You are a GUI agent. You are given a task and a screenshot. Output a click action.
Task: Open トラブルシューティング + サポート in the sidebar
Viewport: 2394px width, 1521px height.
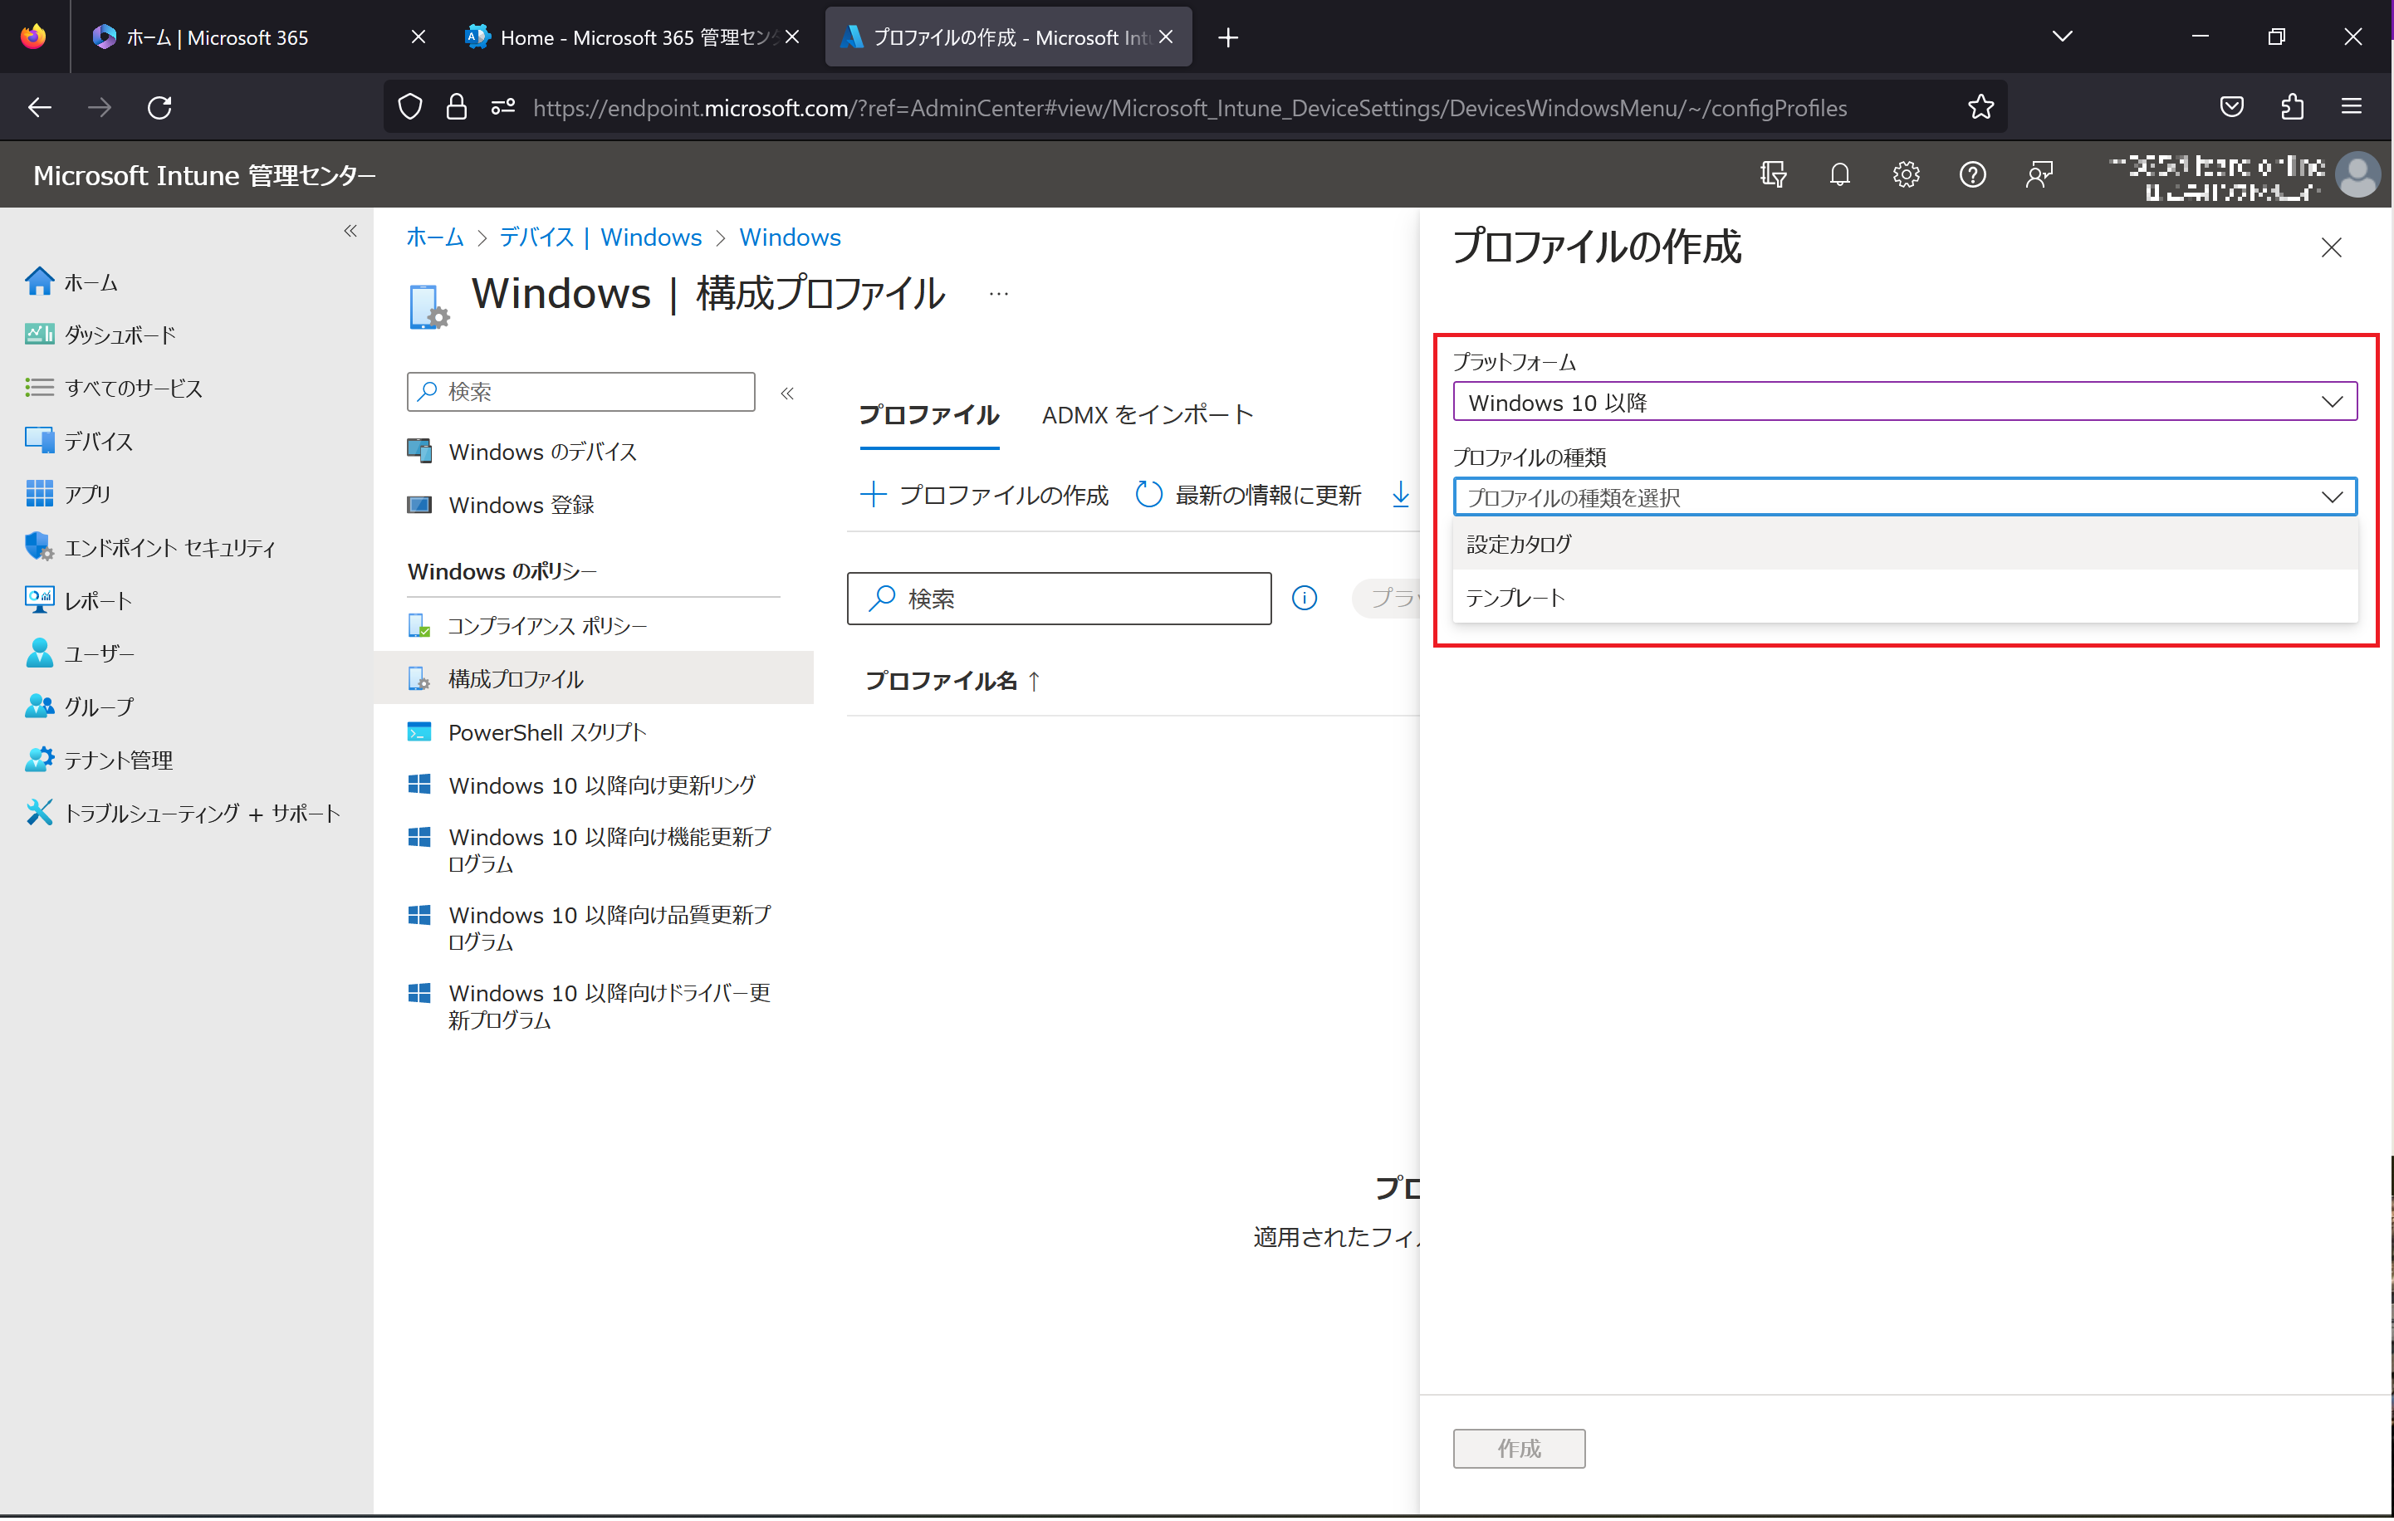click(182, 813)
